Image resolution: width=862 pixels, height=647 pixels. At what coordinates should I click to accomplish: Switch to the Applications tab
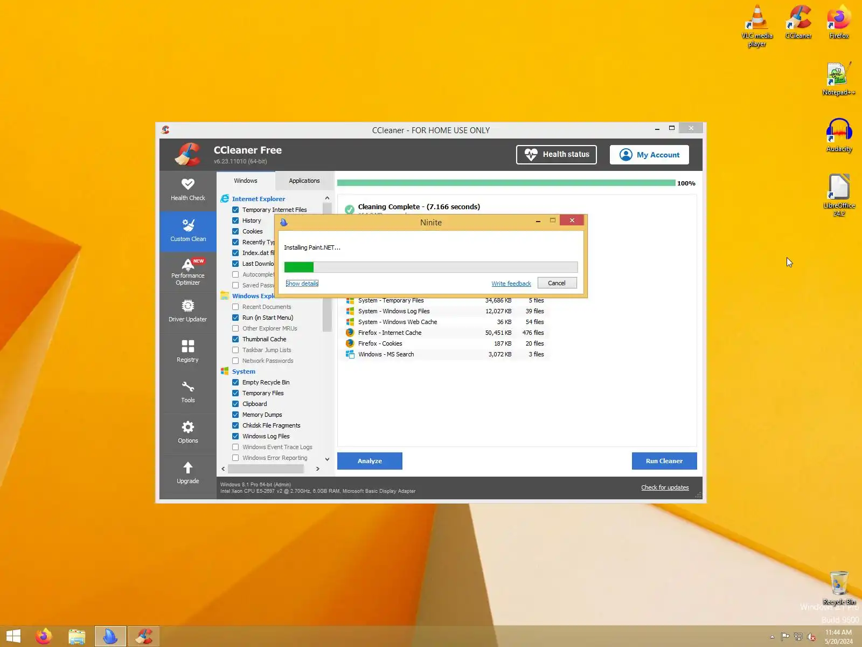[x=304, y=181]
